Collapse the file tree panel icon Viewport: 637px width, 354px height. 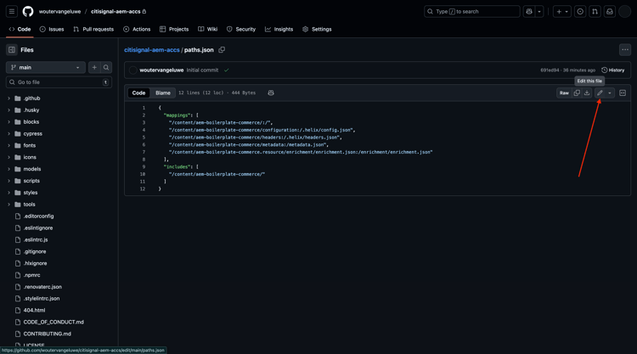click(12, 50)
